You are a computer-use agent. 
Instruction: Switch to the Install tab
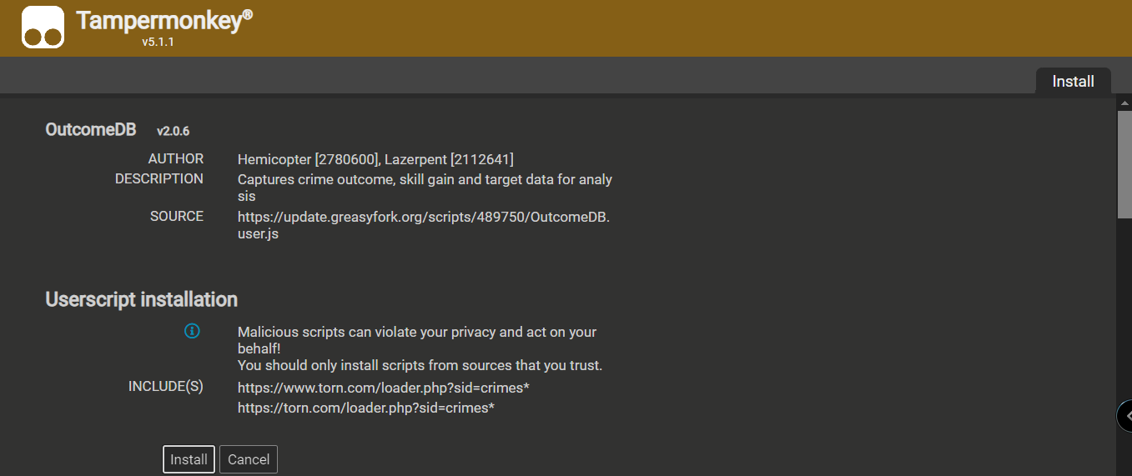click(1073, 81)
